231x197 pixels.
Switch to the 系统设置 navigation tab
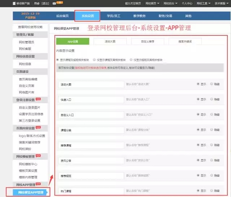pos(87,16)
